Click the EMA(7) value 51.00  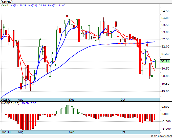[x=62, y=6]
